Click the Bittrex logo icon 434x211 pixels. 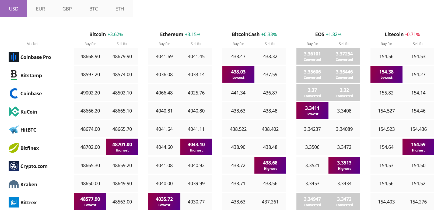tap(14, 202)
